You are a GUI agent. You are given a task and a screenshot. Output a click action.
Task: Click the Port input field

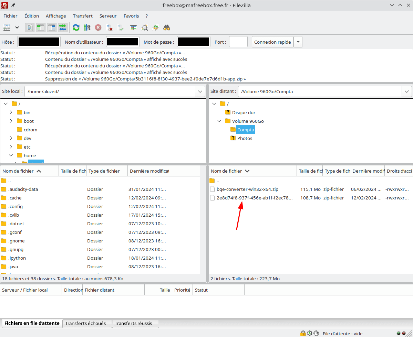pos(238,42)
